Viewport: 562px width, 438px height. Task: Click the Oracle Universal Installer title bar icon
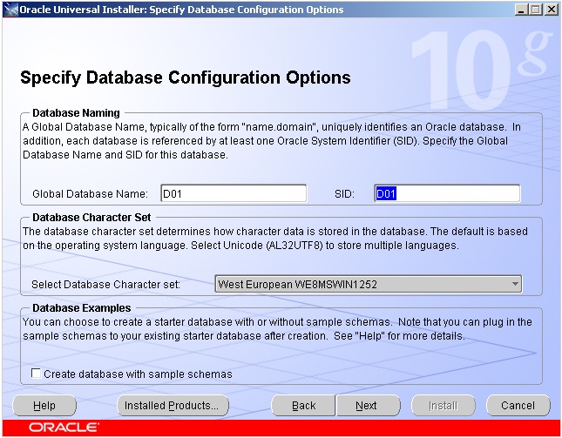click(x=10, y=10)
